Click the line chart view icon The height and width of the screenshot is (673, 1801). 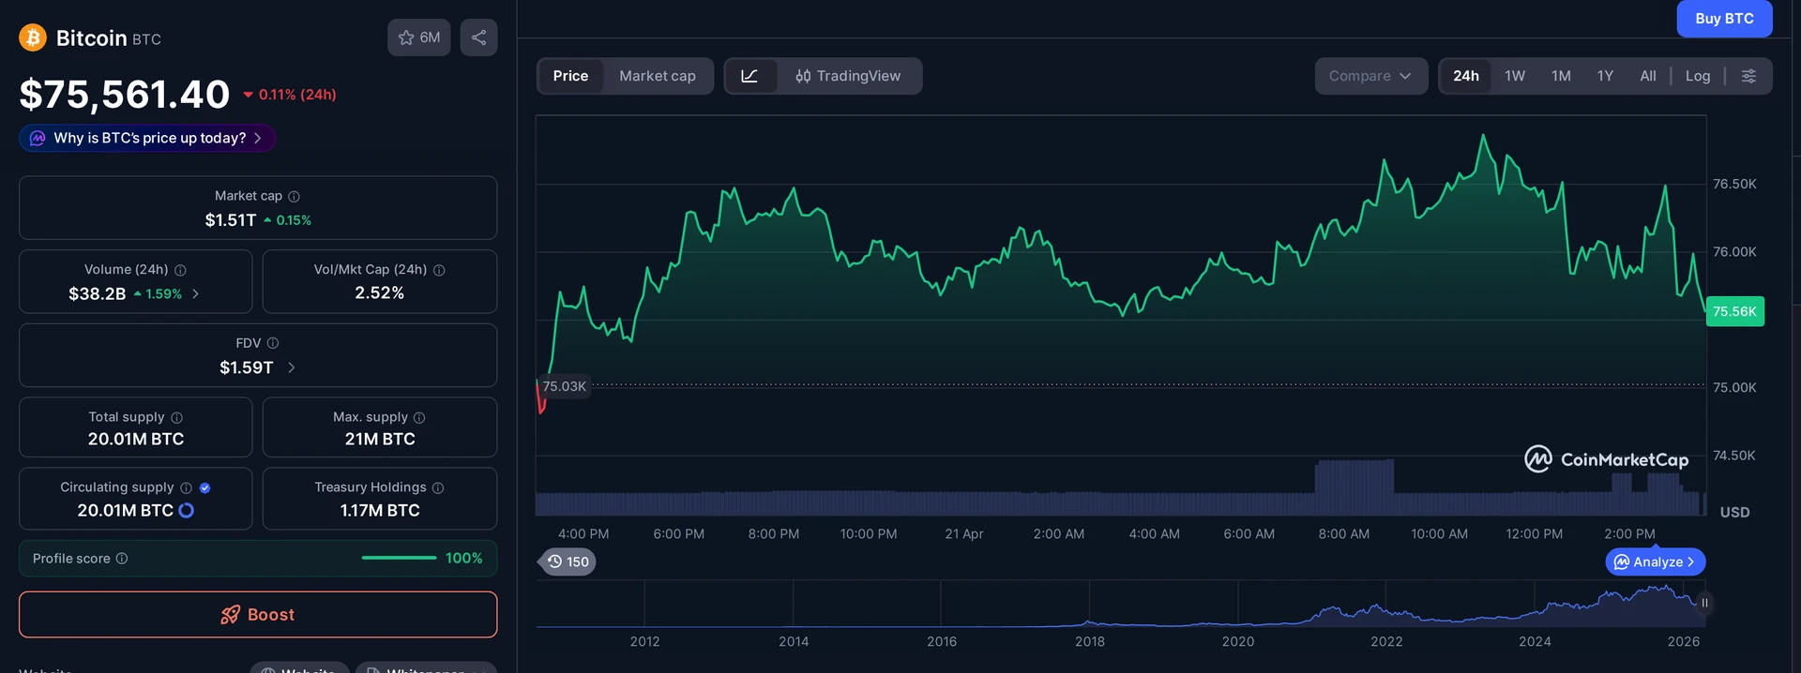750,76
